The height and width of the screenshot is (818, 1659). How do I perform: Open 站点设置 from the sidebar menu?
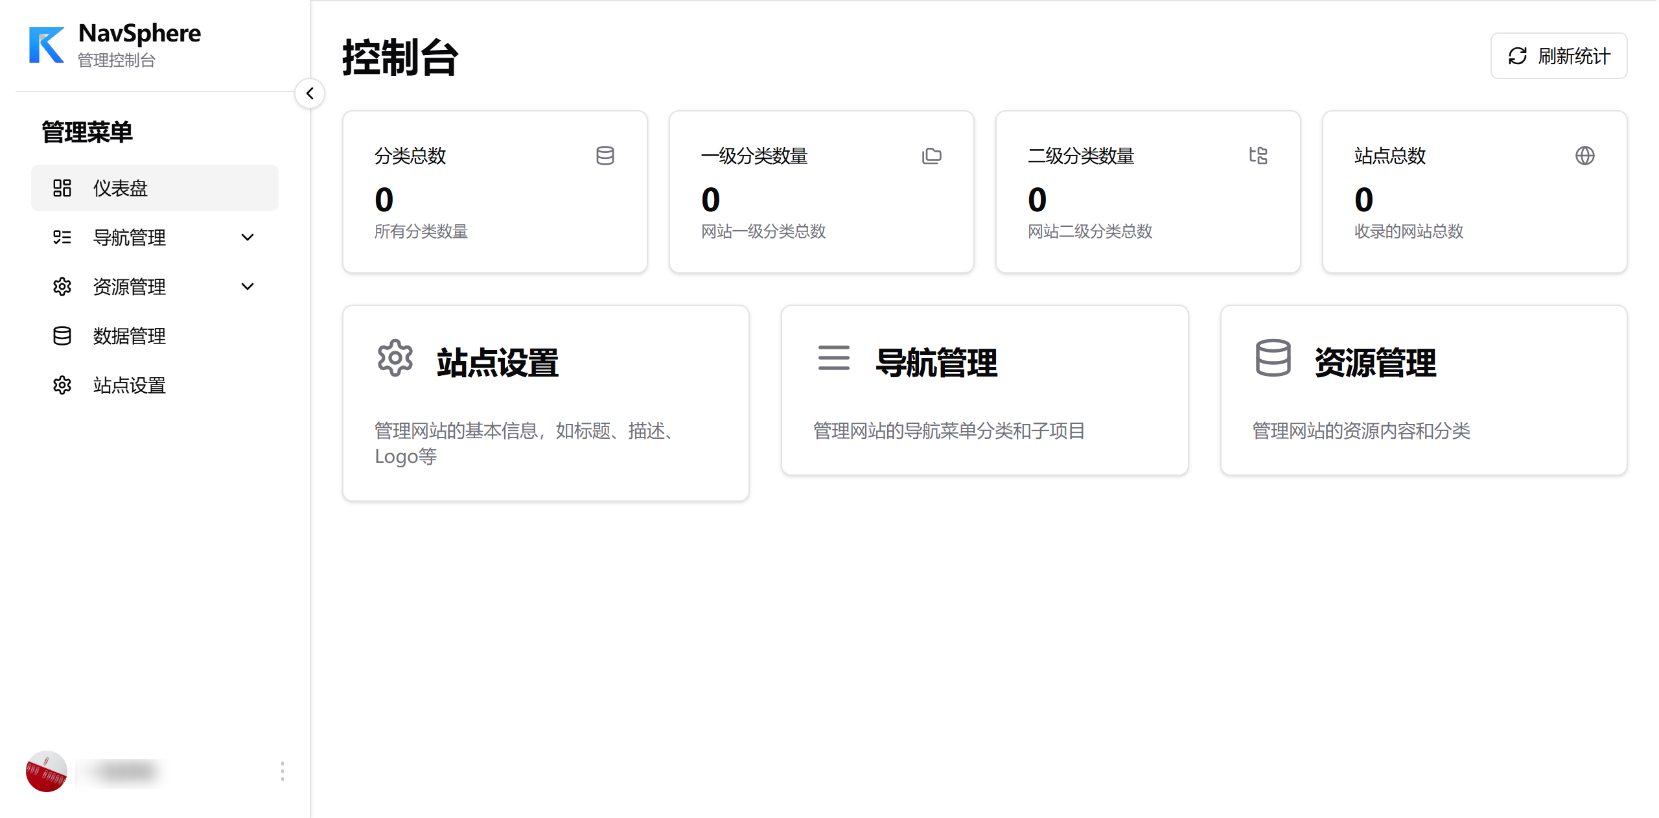(130, 385)
